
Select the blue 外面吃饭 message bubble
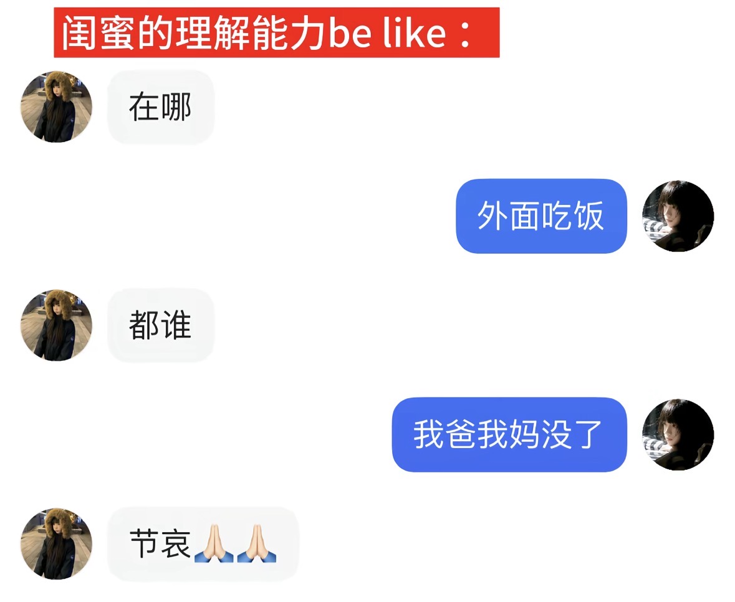click(x=541, y=216)
